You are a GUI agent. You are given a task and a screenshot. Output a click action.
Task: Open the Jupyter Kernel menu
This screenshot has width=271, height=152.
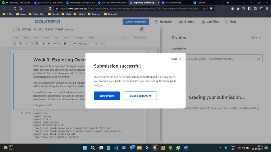pyautogui.click(x=67, y=38)
